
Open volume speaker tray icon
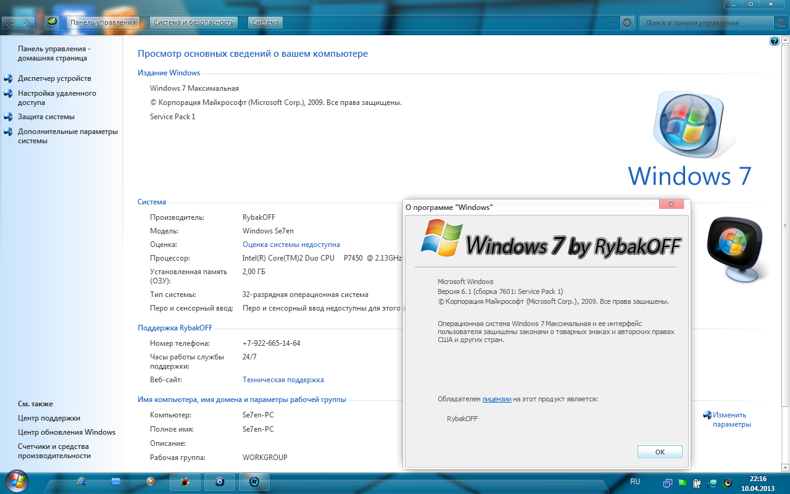(728, 483)
